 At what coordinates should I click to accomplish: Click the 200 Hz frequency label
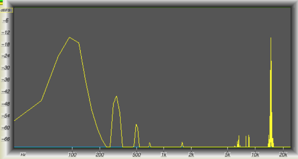tap(100, 155)
